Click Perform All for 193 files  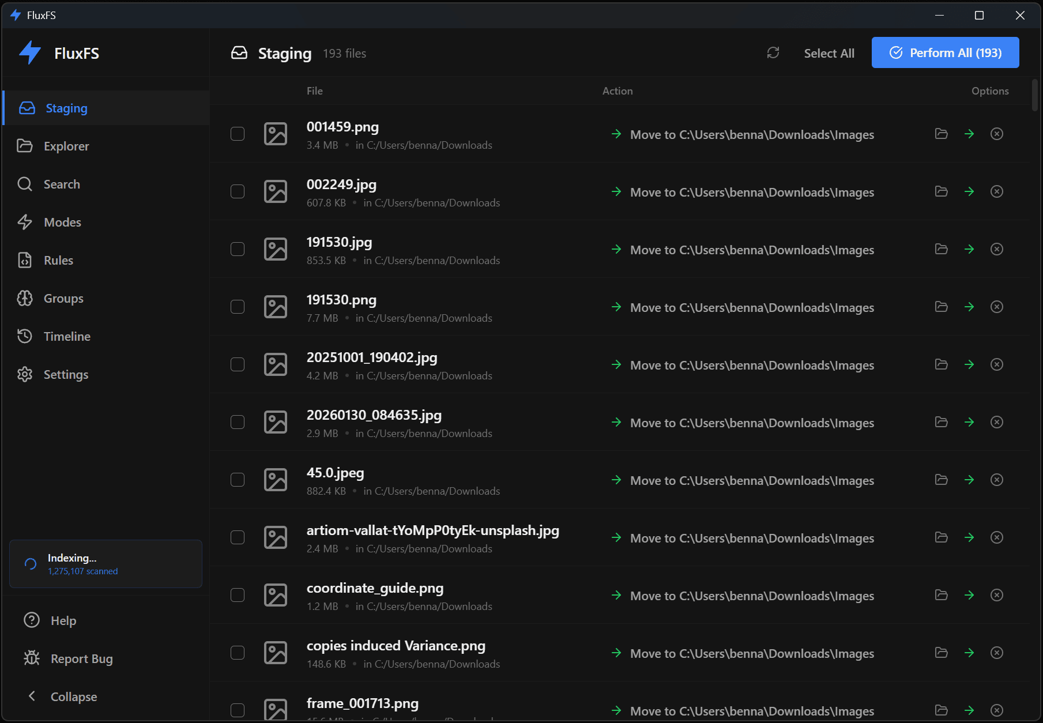pyautogui.click(x=945, y=52)
